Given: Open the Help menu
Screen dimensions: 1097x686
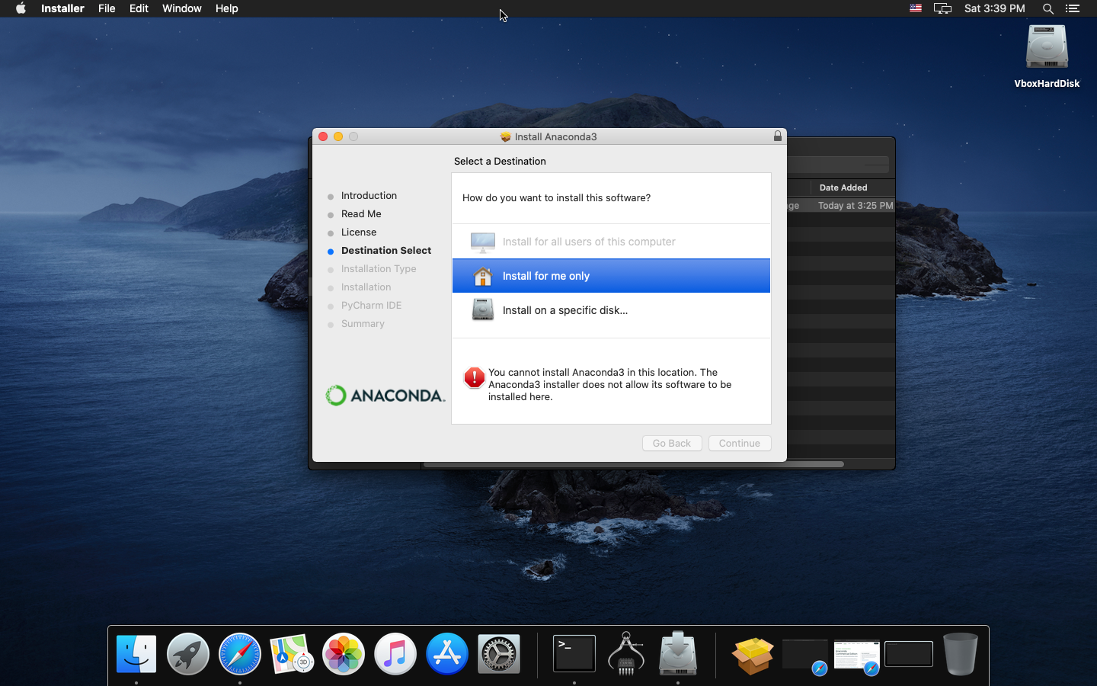Looking at the screenshot, I should pyautogui.click(x=227, y=8).
